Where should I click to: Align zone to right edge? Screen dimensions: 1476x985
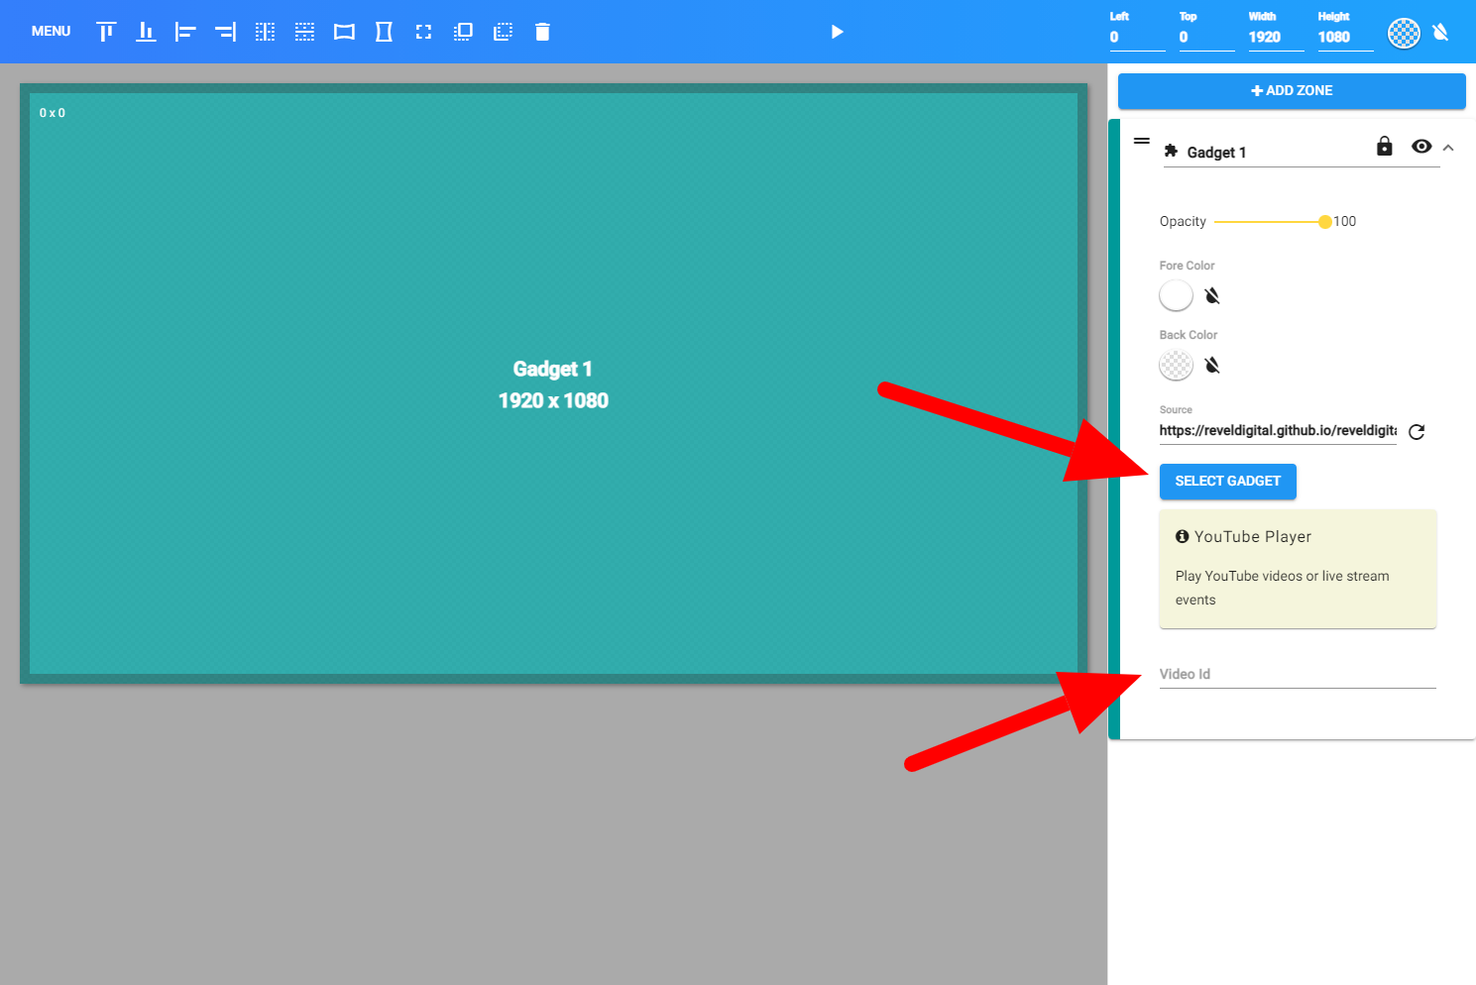(x=225, y=32)
